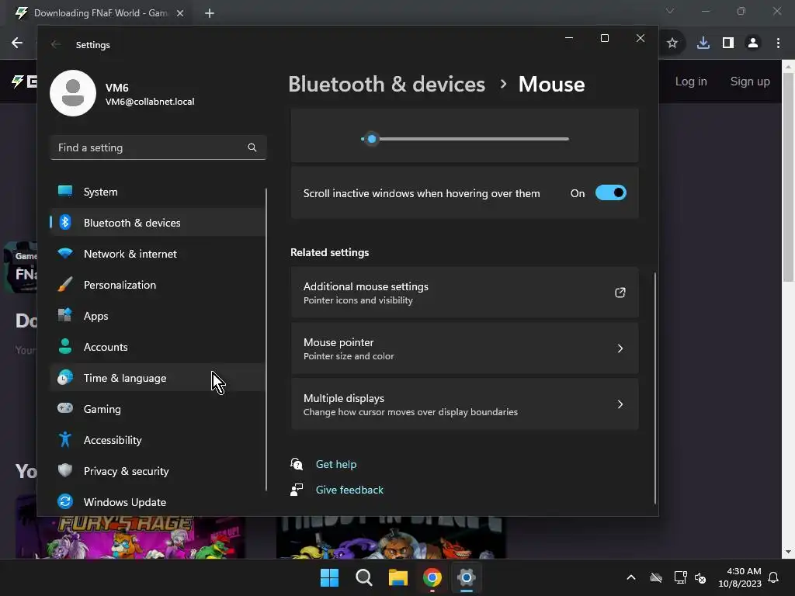Open Chrome three-dot menu
The height and width of the screenshot is (596, 795).
tap(778, 43)
